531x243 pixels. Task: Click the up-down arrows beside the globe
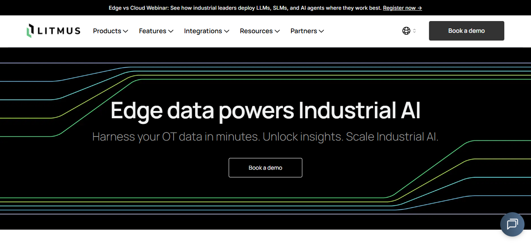click(x=414, y=31)
